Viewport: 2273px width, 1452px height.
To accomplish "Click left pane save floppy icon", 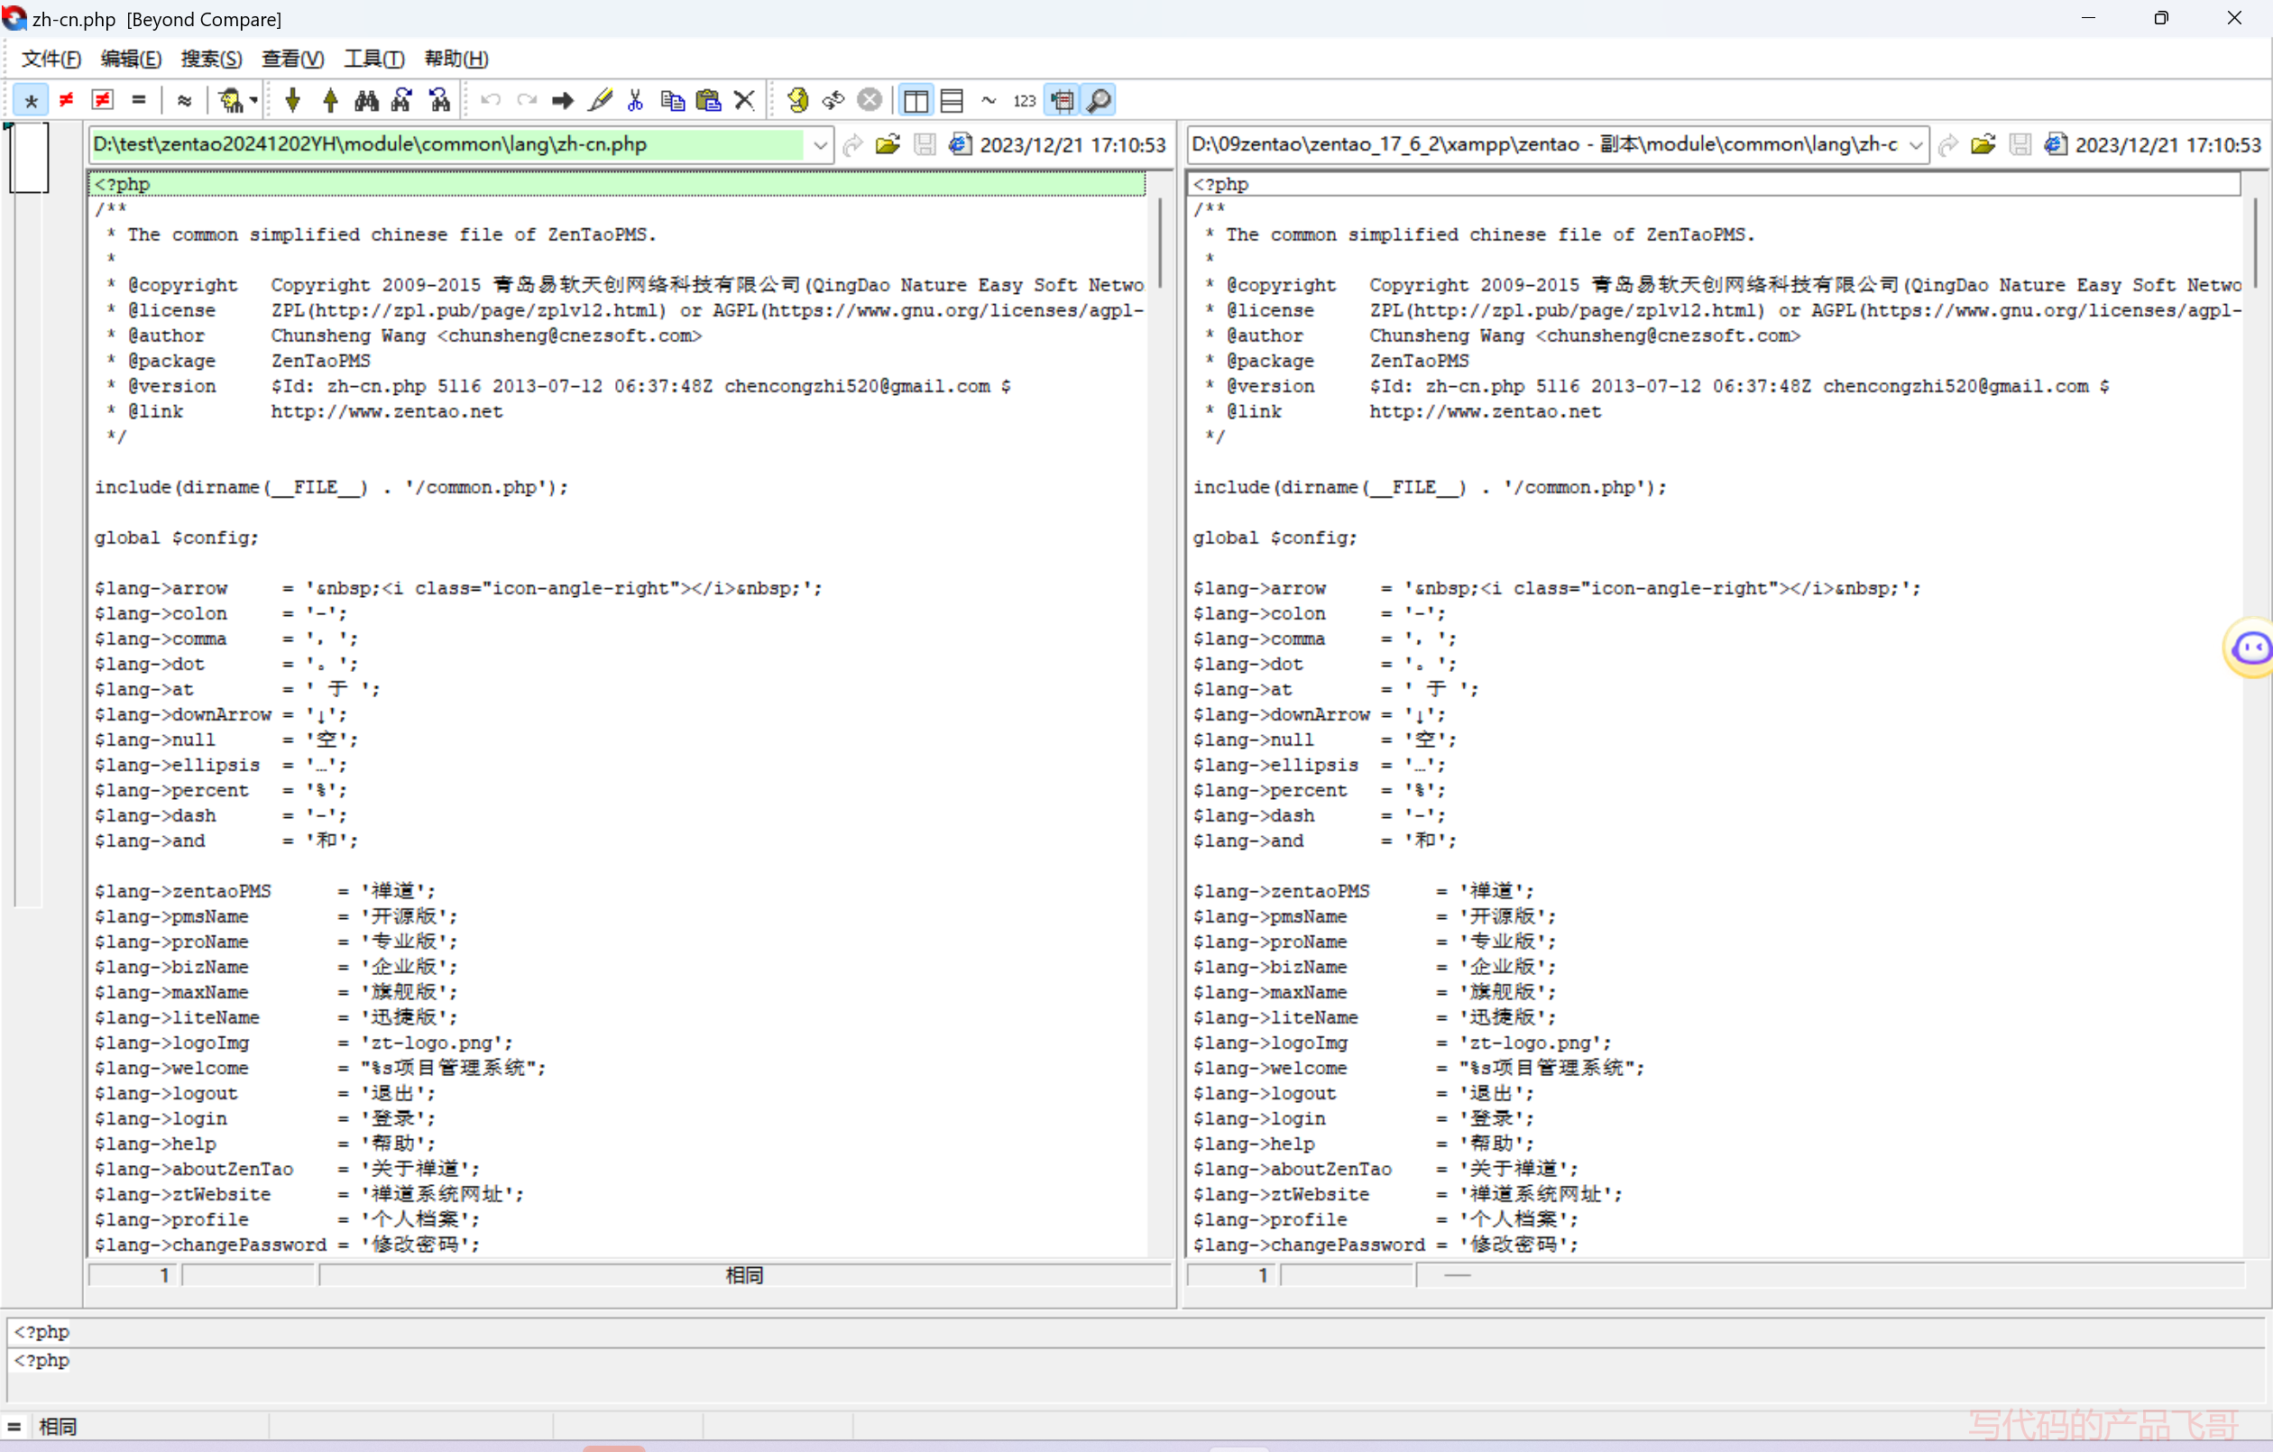I will tap(925, 145).
